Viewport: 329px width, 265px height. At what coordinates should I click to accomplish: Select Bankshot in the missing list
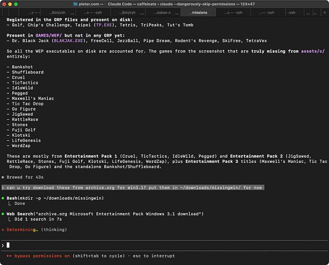[x=22, y=67]
